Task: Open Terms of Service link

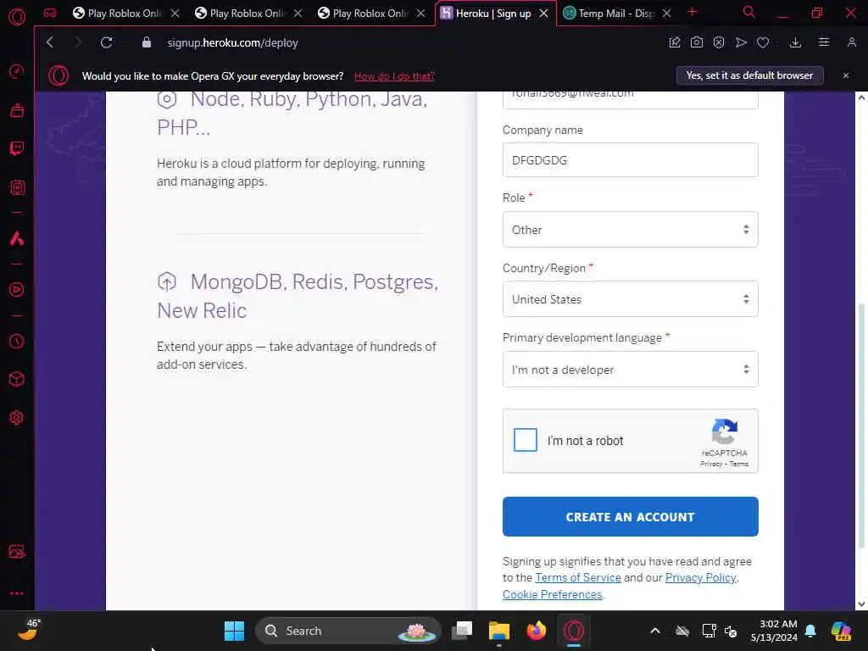Action: (x=578, y=577)
